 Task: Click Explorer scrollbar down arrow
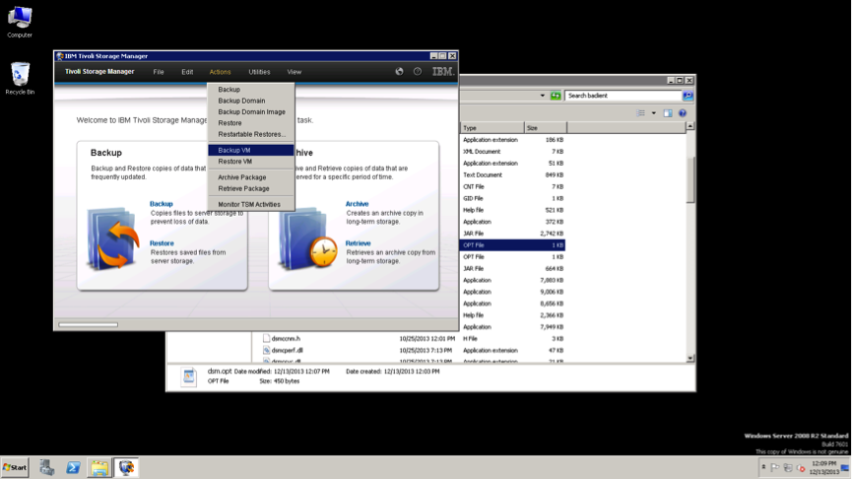pyautogui.click(x=690, y=358)
